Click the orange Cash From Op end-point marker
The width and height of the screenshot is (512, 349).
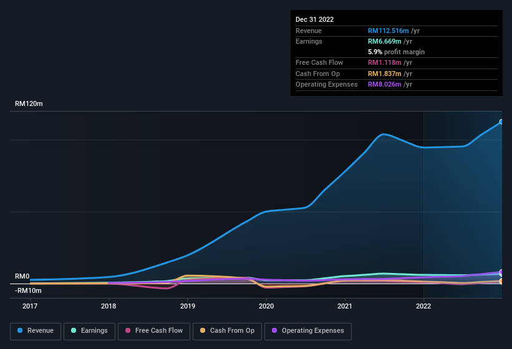click(501, 281)
